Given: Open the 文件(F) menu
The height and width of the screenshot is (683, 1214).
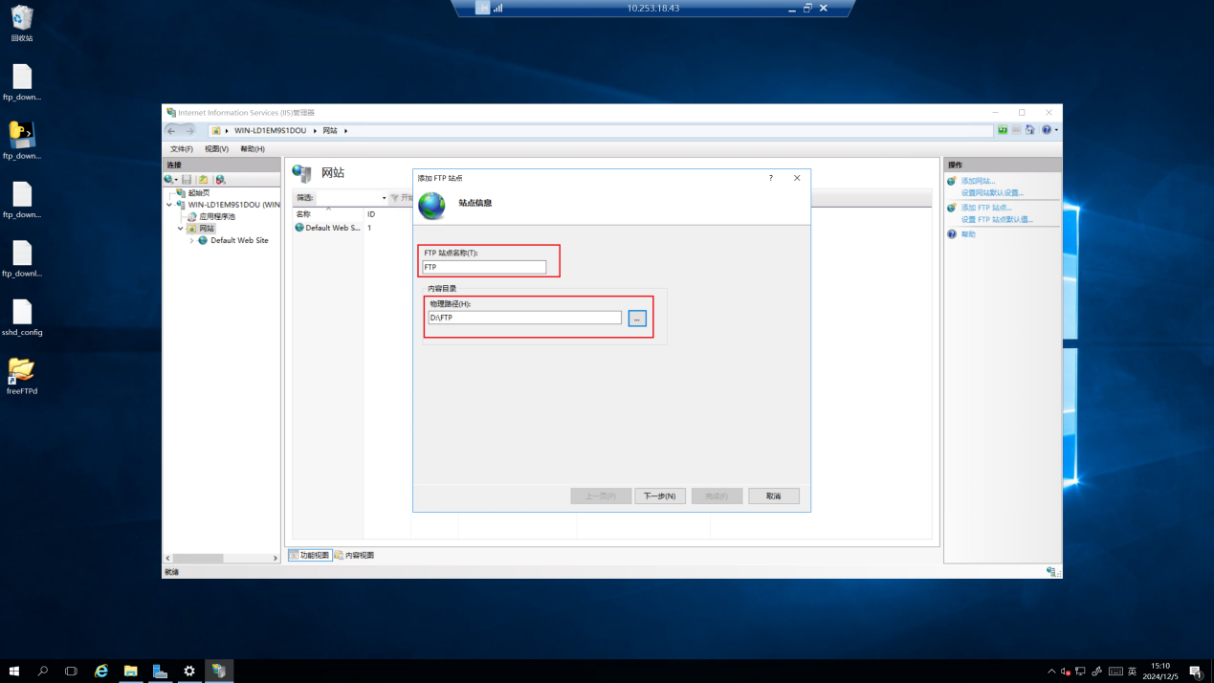Looking at the screenshot, I should click(182, 149).
